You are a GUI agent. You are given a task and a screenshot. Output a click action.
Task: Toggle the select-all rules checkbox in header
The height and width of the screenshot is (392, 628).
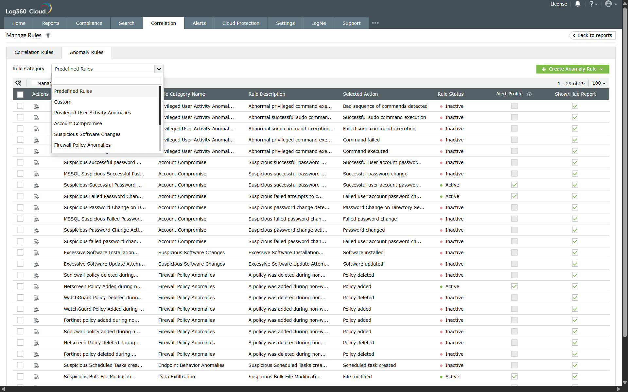point(20,94)
